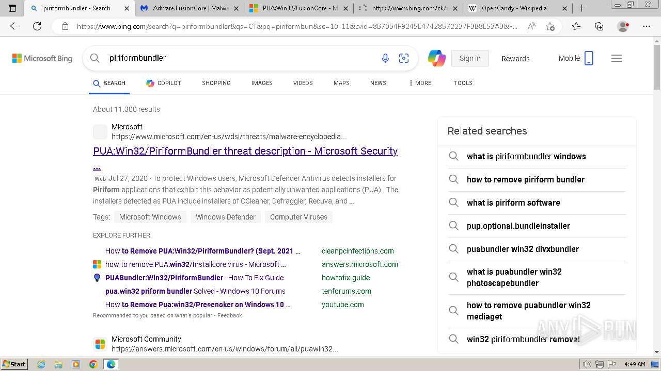Launch media player from taskbar

(76, 364)
